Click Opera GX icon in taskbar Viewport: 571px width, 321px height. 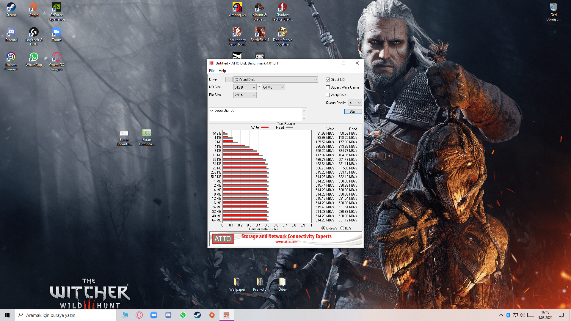pyautogui.click(x=139, y=315)
